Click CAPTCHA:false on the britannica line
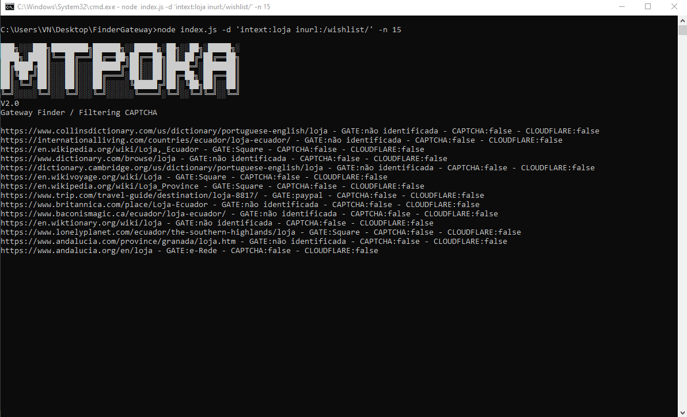687x417 pixels. coord(362,204)
